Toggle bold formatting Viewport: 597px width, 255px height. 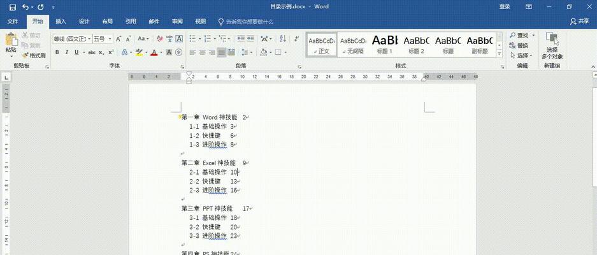click(x=57, y=52)
